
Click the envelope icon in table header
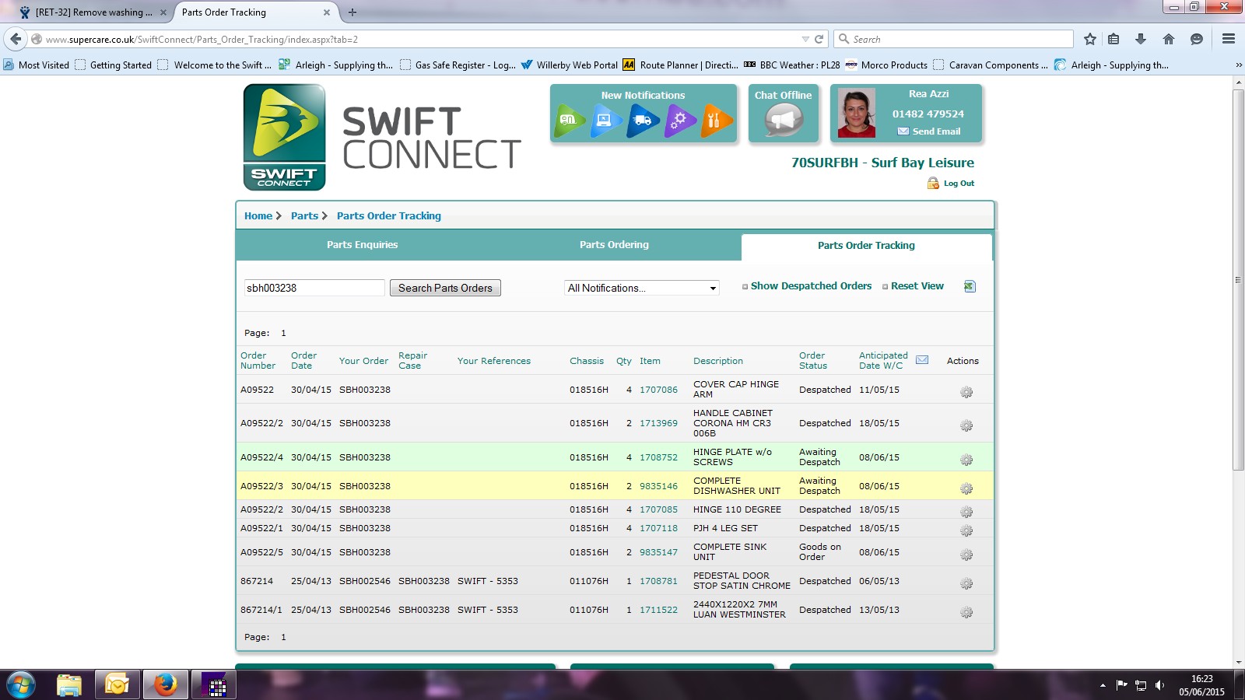pyautogui.click(x=922, y=359)
